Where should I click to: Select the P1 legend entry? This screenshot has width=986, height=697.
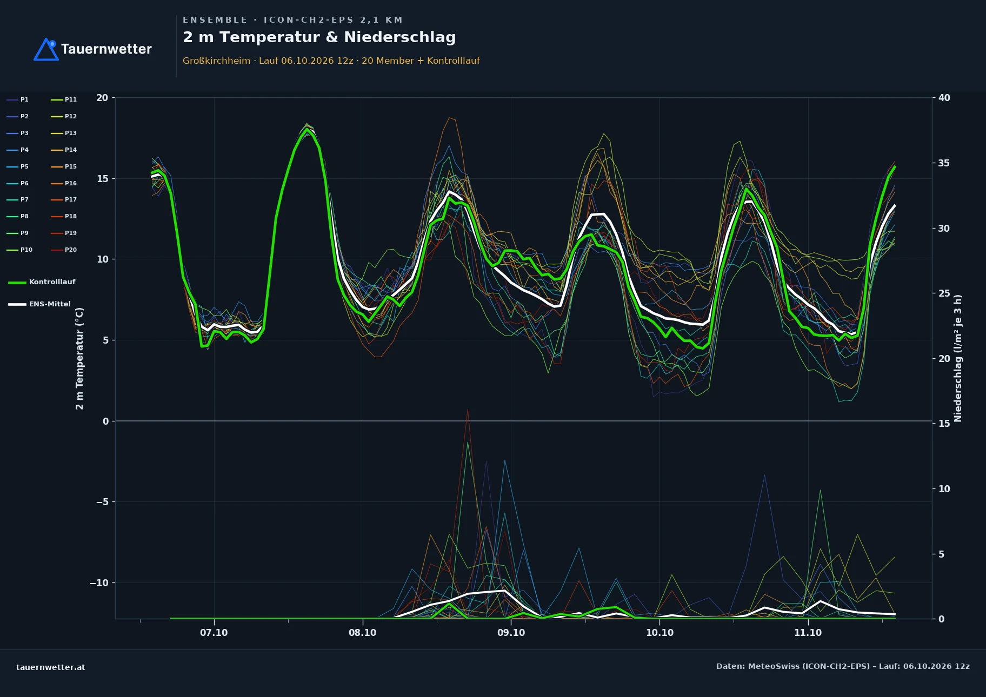pos(18,99)
